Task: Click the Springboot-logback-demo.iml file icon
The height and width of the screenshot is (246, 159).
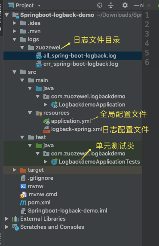Action: (x=24, y=211)
